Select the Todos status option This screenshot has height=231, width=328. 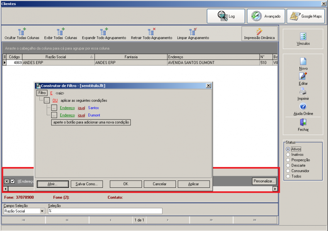tap(294, 176)
